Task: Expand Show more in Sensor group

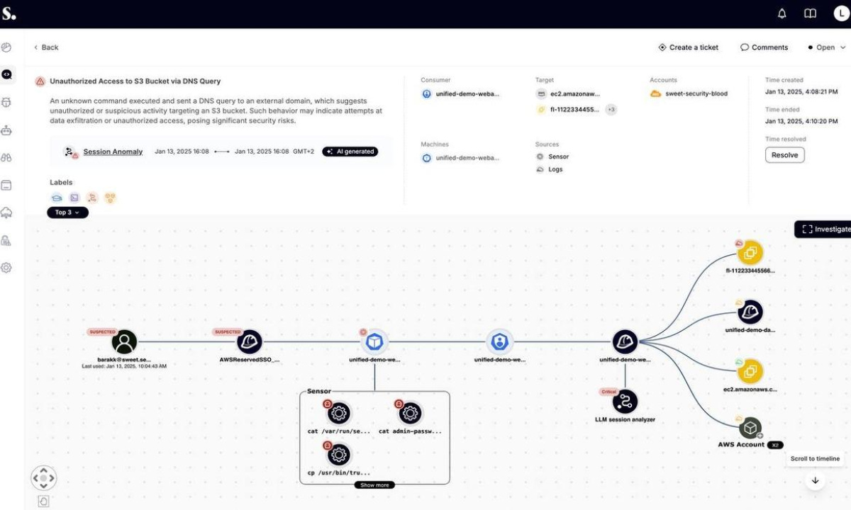Action: pos(374,485)
